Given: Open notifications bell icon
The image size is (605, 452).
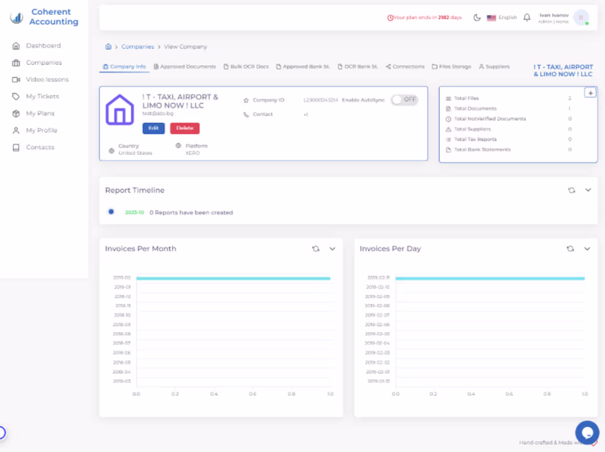Looking at the screenshot, I should coord(527,18).
